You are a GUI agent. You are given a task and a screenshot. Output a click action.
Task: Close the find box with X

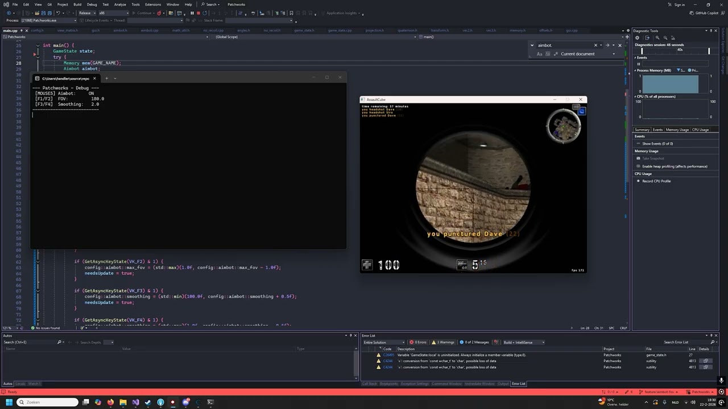pos(620,45)
